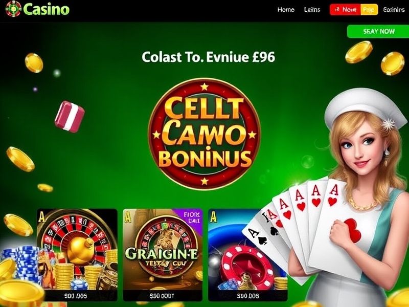Open the Home menu item
Viewport: 409px width, 307px height.
coord(286,10)
